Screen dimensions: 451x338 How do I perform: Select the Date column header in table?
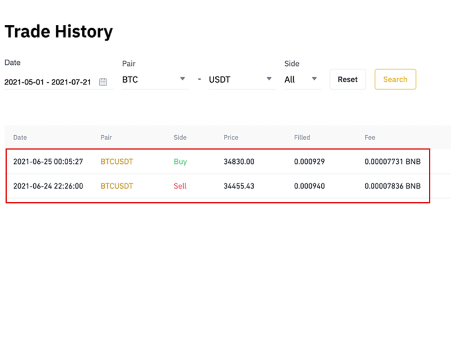pyautogui.click(x=20, y=137)
